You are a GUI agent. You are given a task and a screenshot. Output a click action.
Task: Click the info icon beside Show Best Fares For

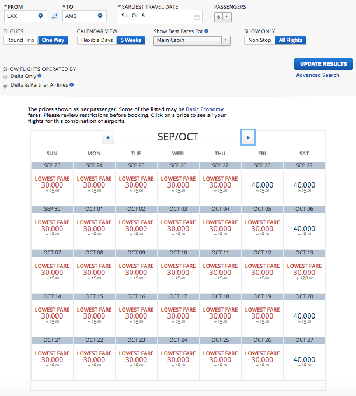[207, 30]
